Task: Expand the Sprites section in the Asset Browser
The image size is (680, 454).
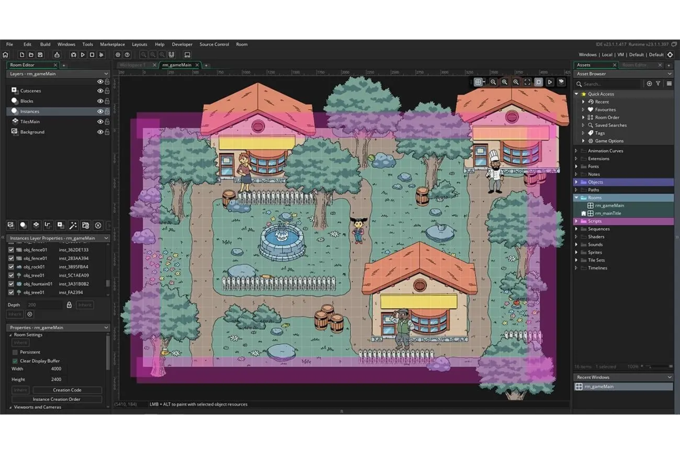Action: [577, 252]
